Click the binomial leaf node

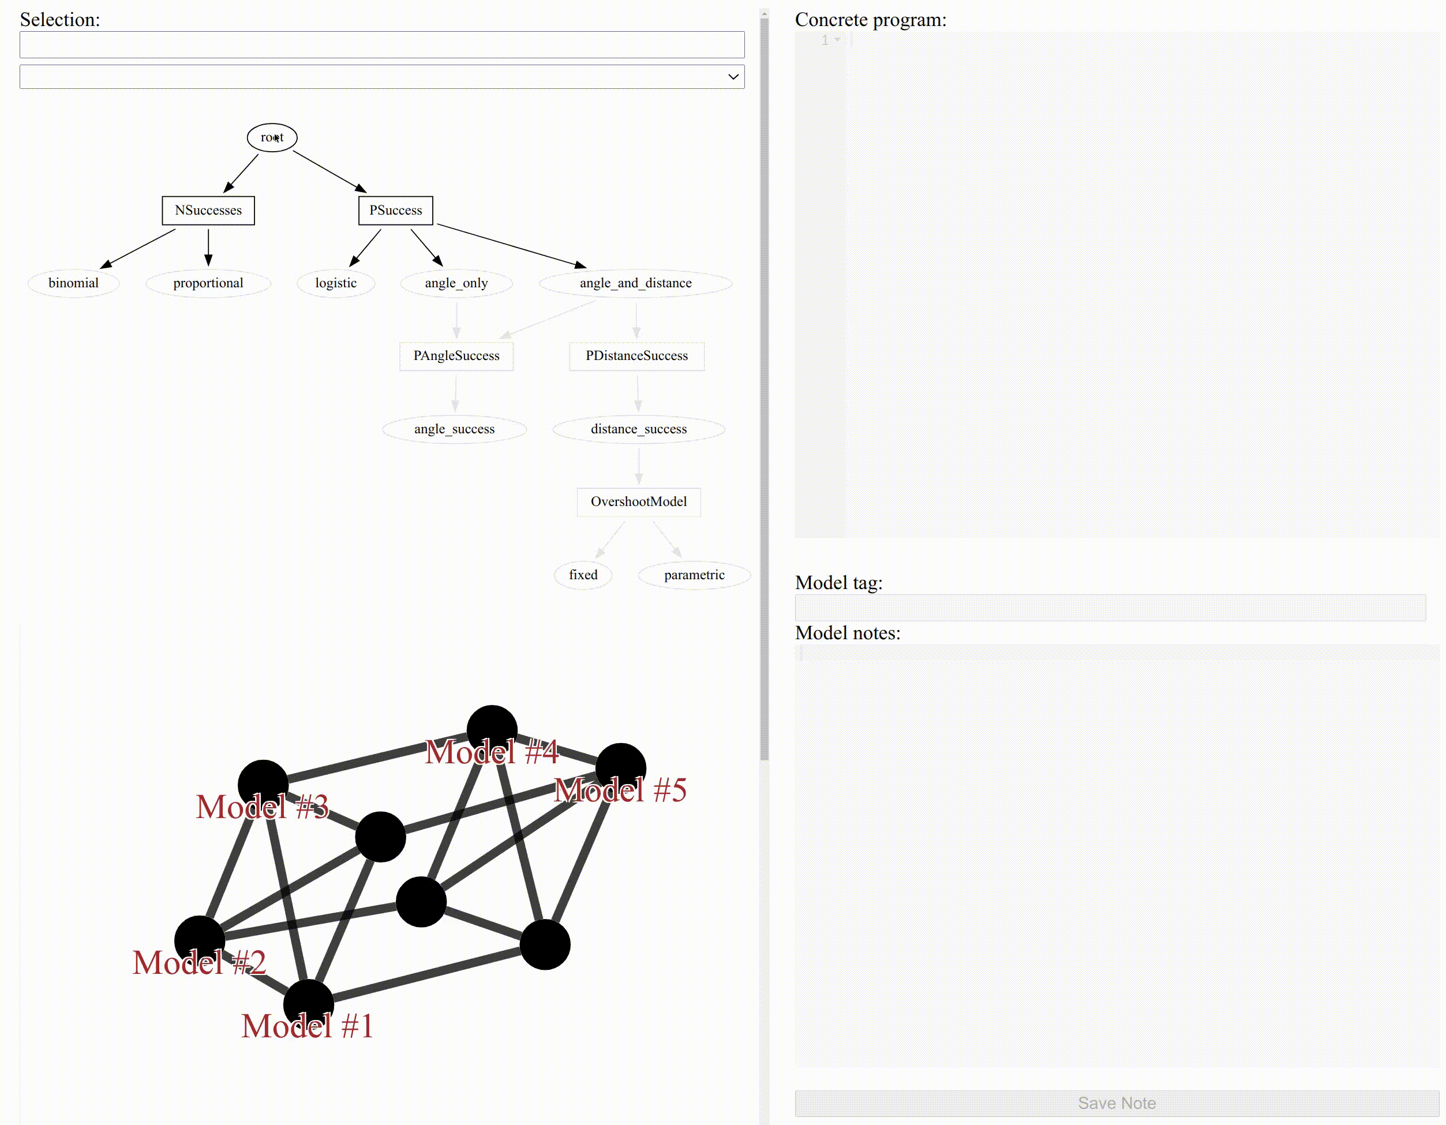coord(74,283)
